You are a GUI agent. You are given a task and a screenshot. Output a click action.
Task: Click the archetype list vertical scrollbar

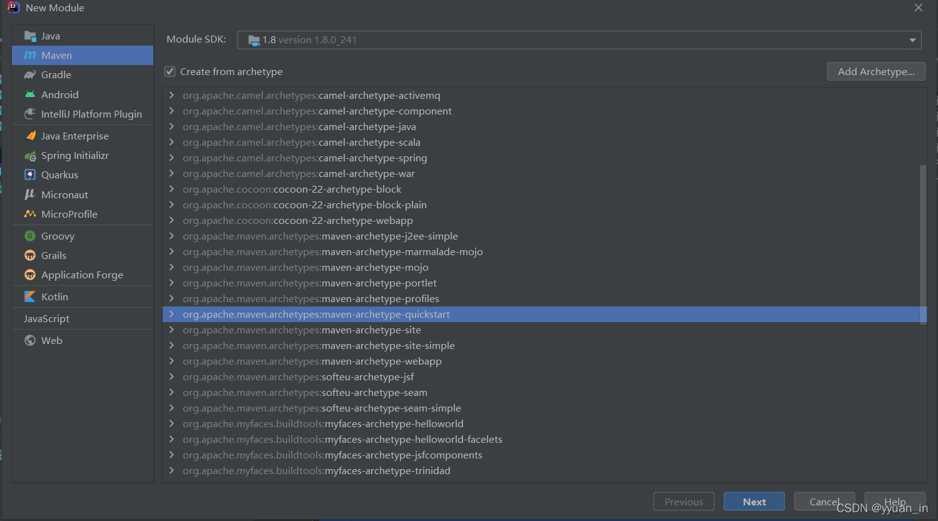pos(922,244)
